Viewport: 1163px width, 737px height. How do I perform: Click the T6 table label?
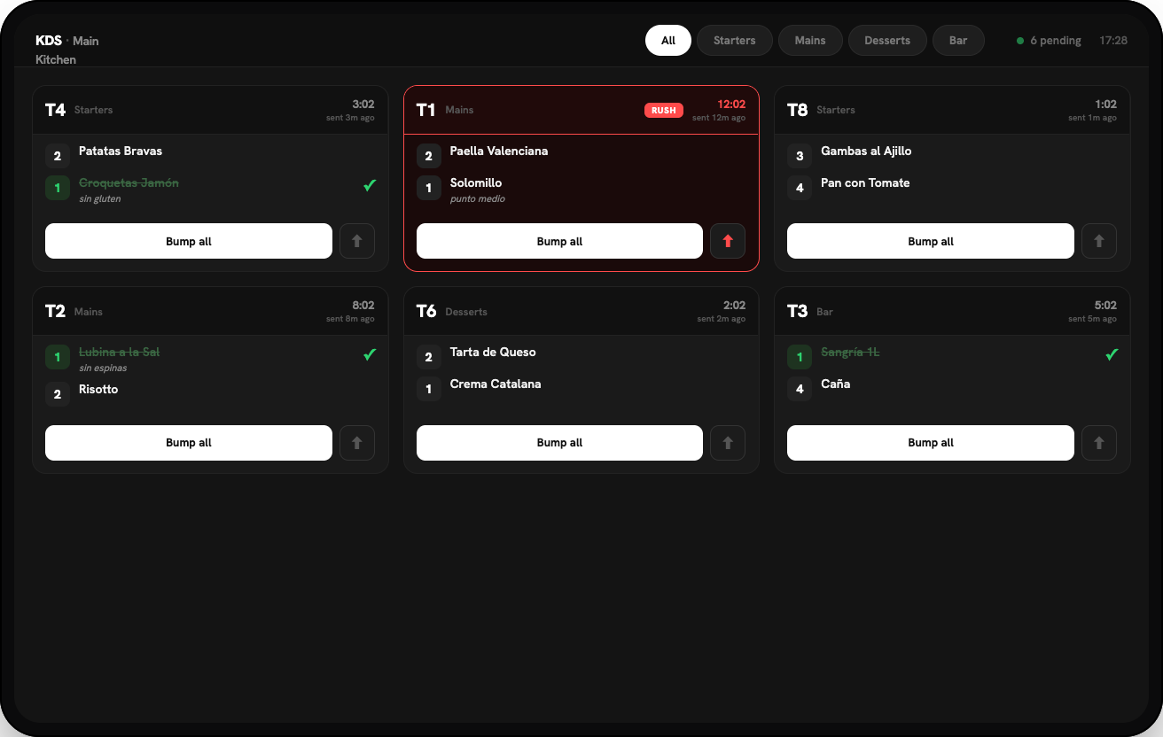426,311
